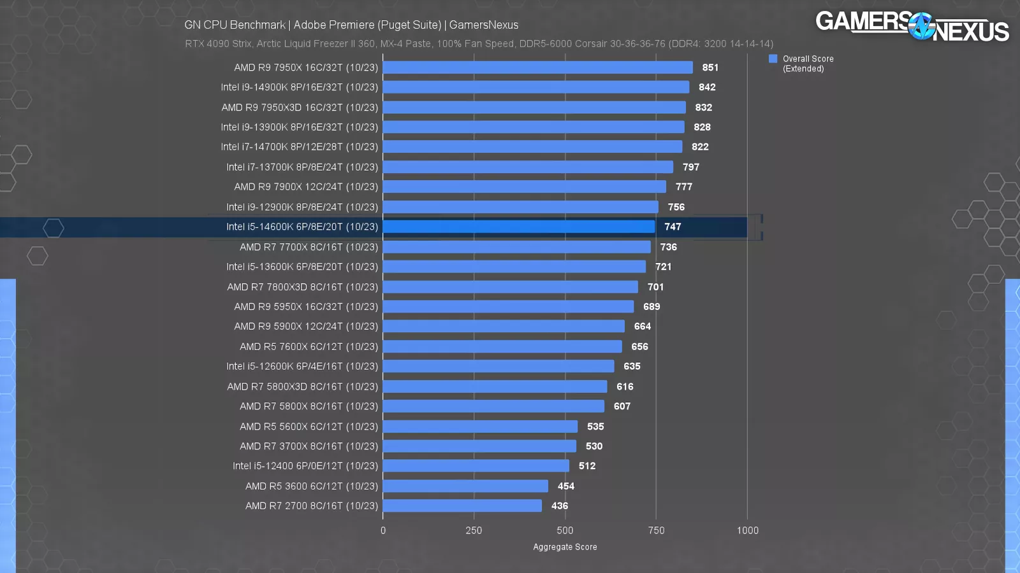
Task: Click the Aggregate Score axis title
Action: pos(565,547)
